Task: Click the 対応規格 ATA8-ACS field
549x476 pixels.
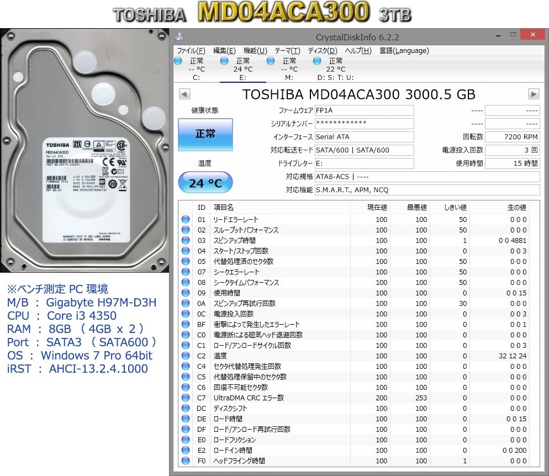Action: pyautogui.click(x=427, y=177)
